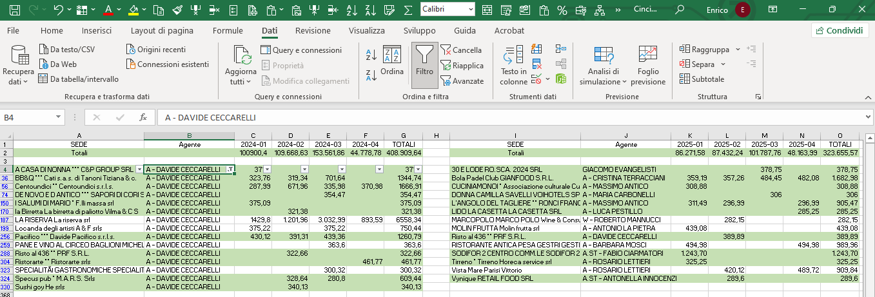Open the Analisi di simulazione dropdown
Image resolution: width=875 pixels, height=297 pixels.
(x=603, y=65)
